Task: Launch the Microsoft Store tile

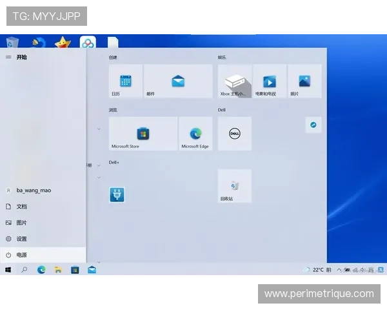Action: tap(143, 134)
